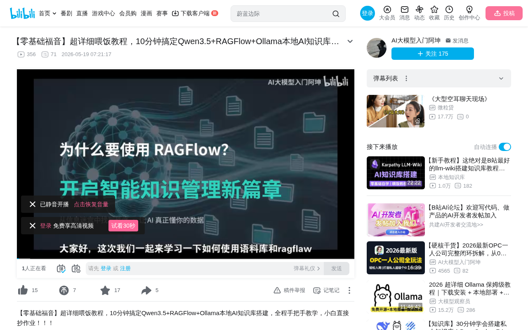Click 注册 link in danmaku input
Viewport: 528px width, 330px height.
point(125,269)
